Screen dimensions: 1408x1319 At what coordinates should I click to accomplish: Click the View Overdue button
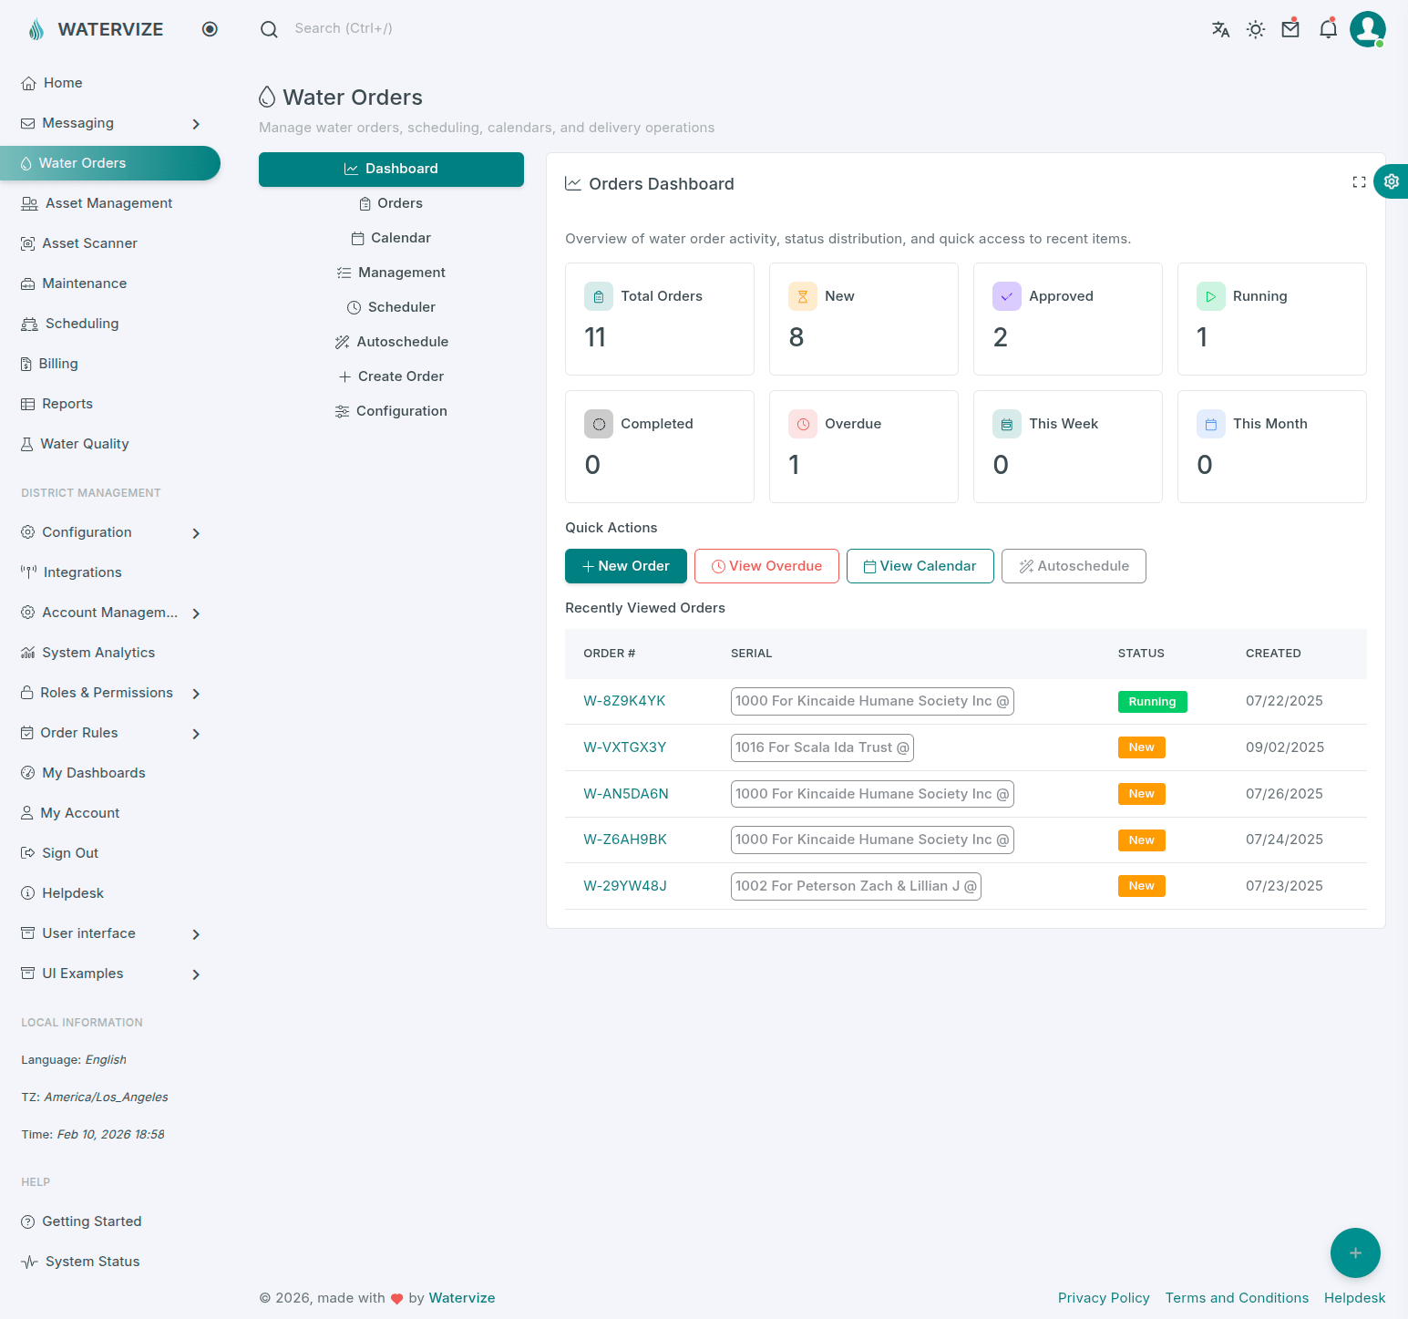click(x=766, y=566)
